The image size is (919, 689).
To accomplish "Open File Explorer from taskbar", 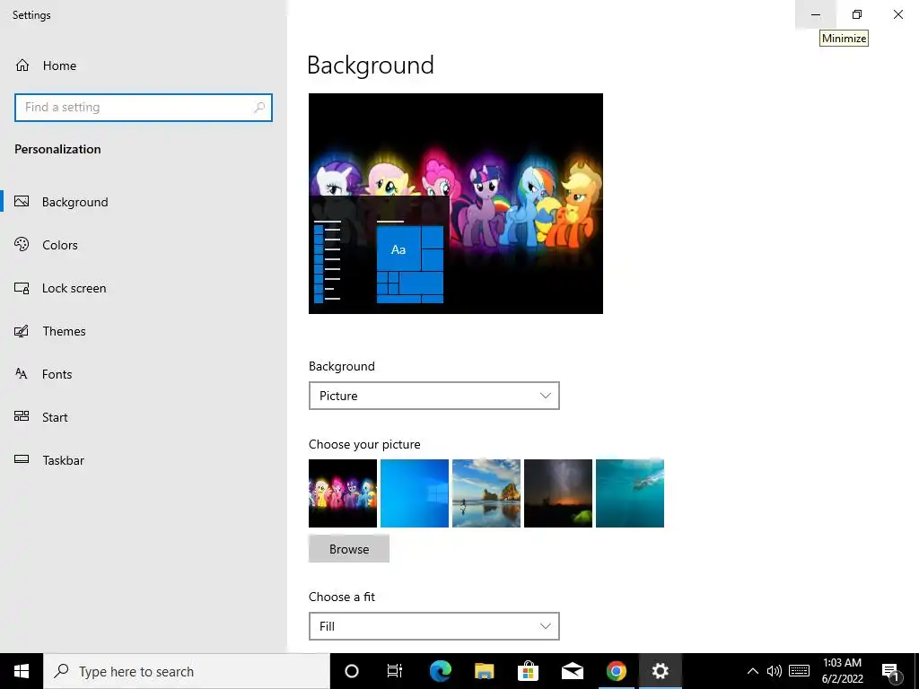I will click(x=484, y=671).
